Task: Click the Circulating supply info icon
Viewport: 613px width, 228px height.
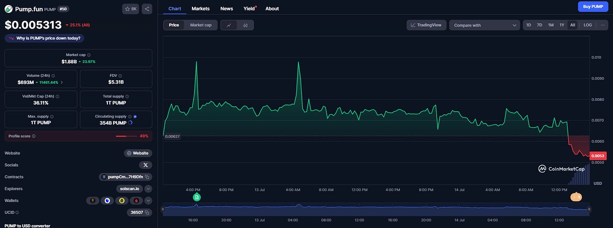Action: point(130,116)
